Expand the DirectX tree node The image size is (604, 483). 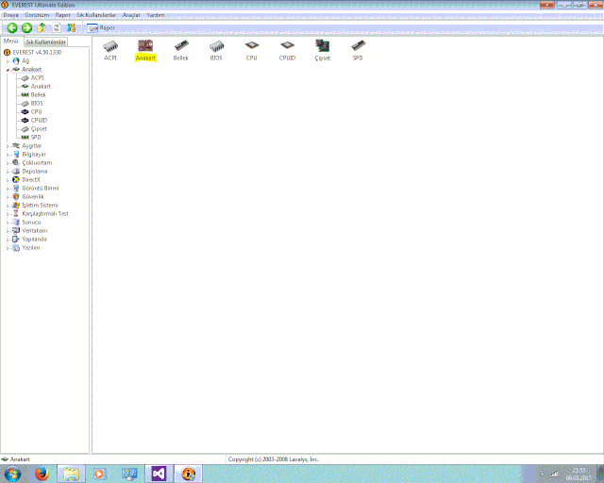(8, 180)
